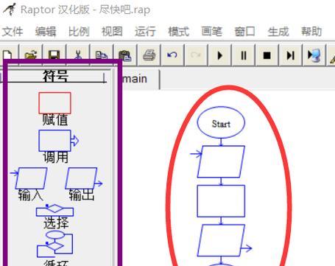Select the 选择 selection symbol
Screen dimensions: 335x266
click(x=54, y=210)
